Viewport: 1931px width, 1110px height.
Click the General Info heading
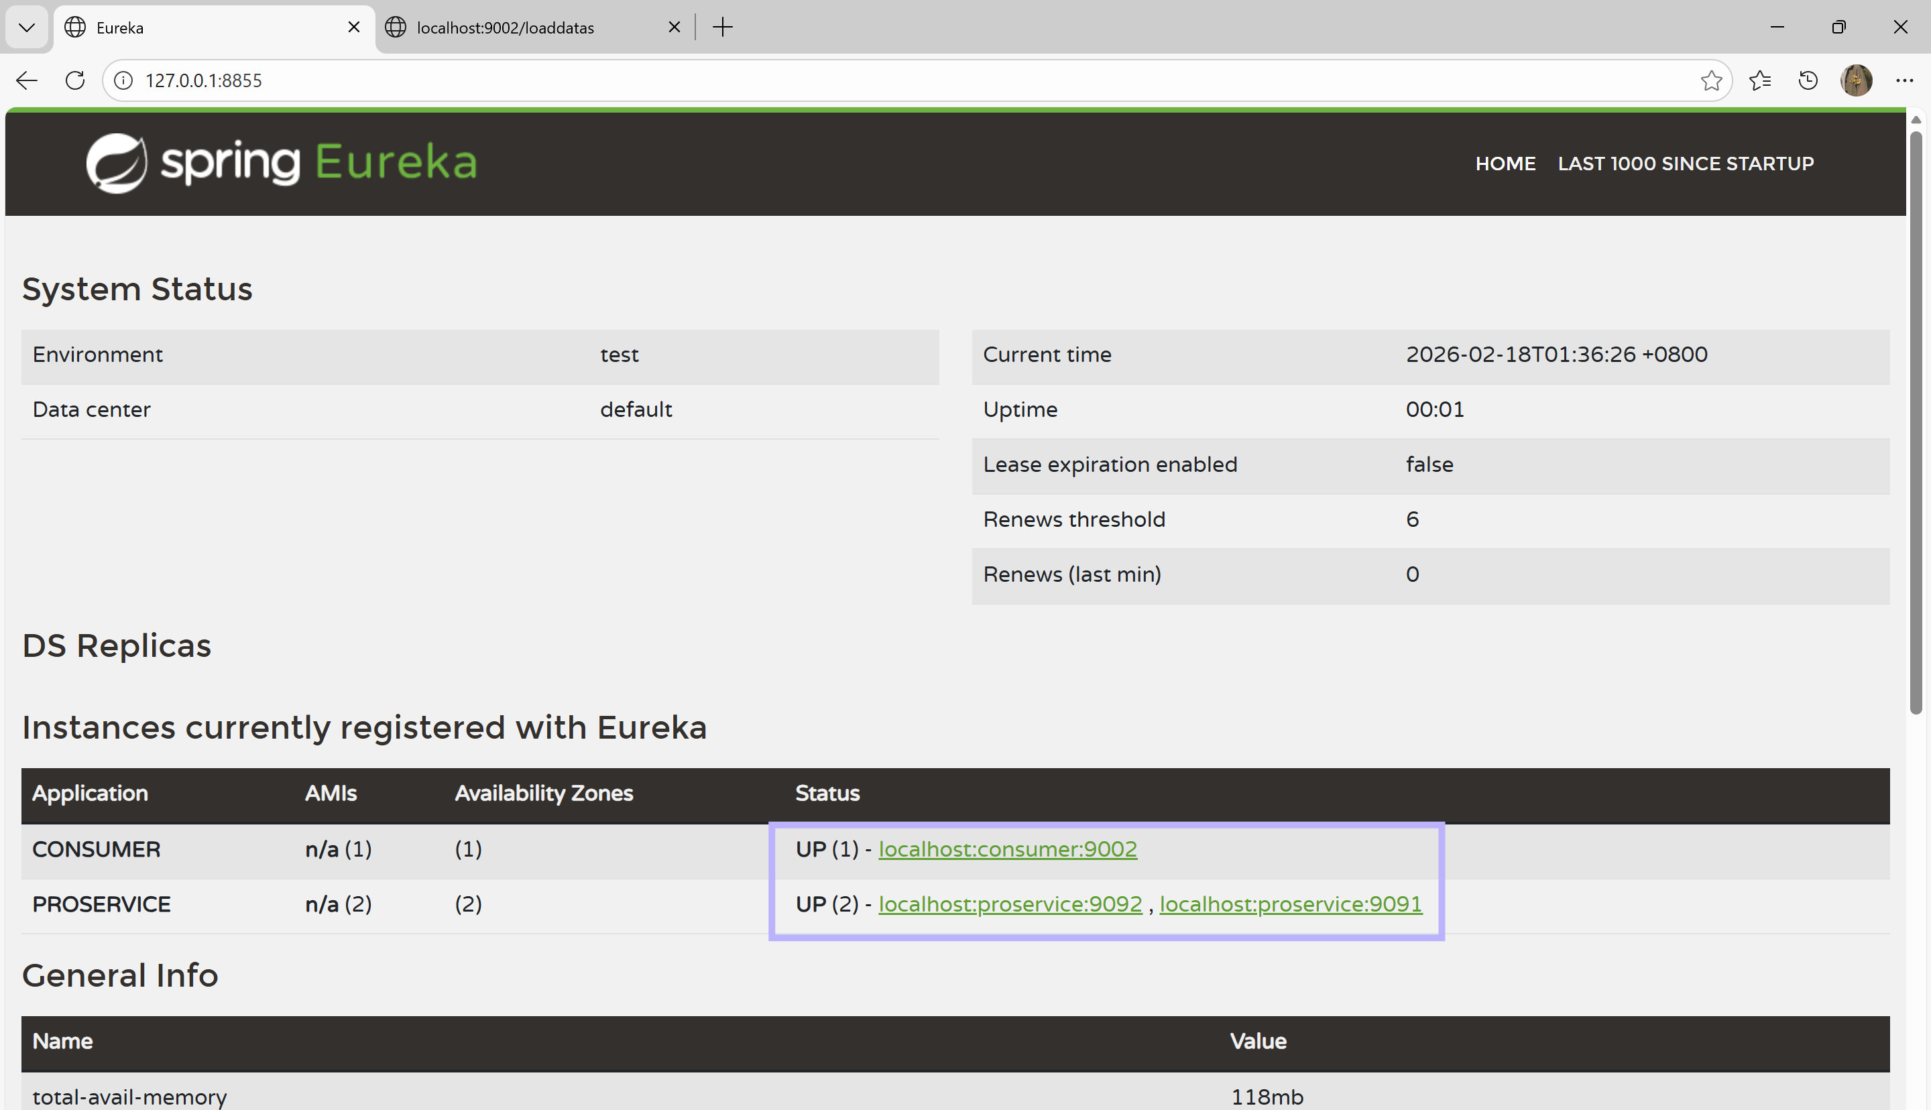pos(120,975)
